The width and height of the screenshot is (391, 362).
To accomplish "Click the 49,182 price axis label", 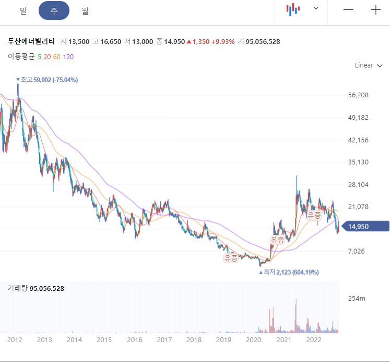I will (358, 117).
